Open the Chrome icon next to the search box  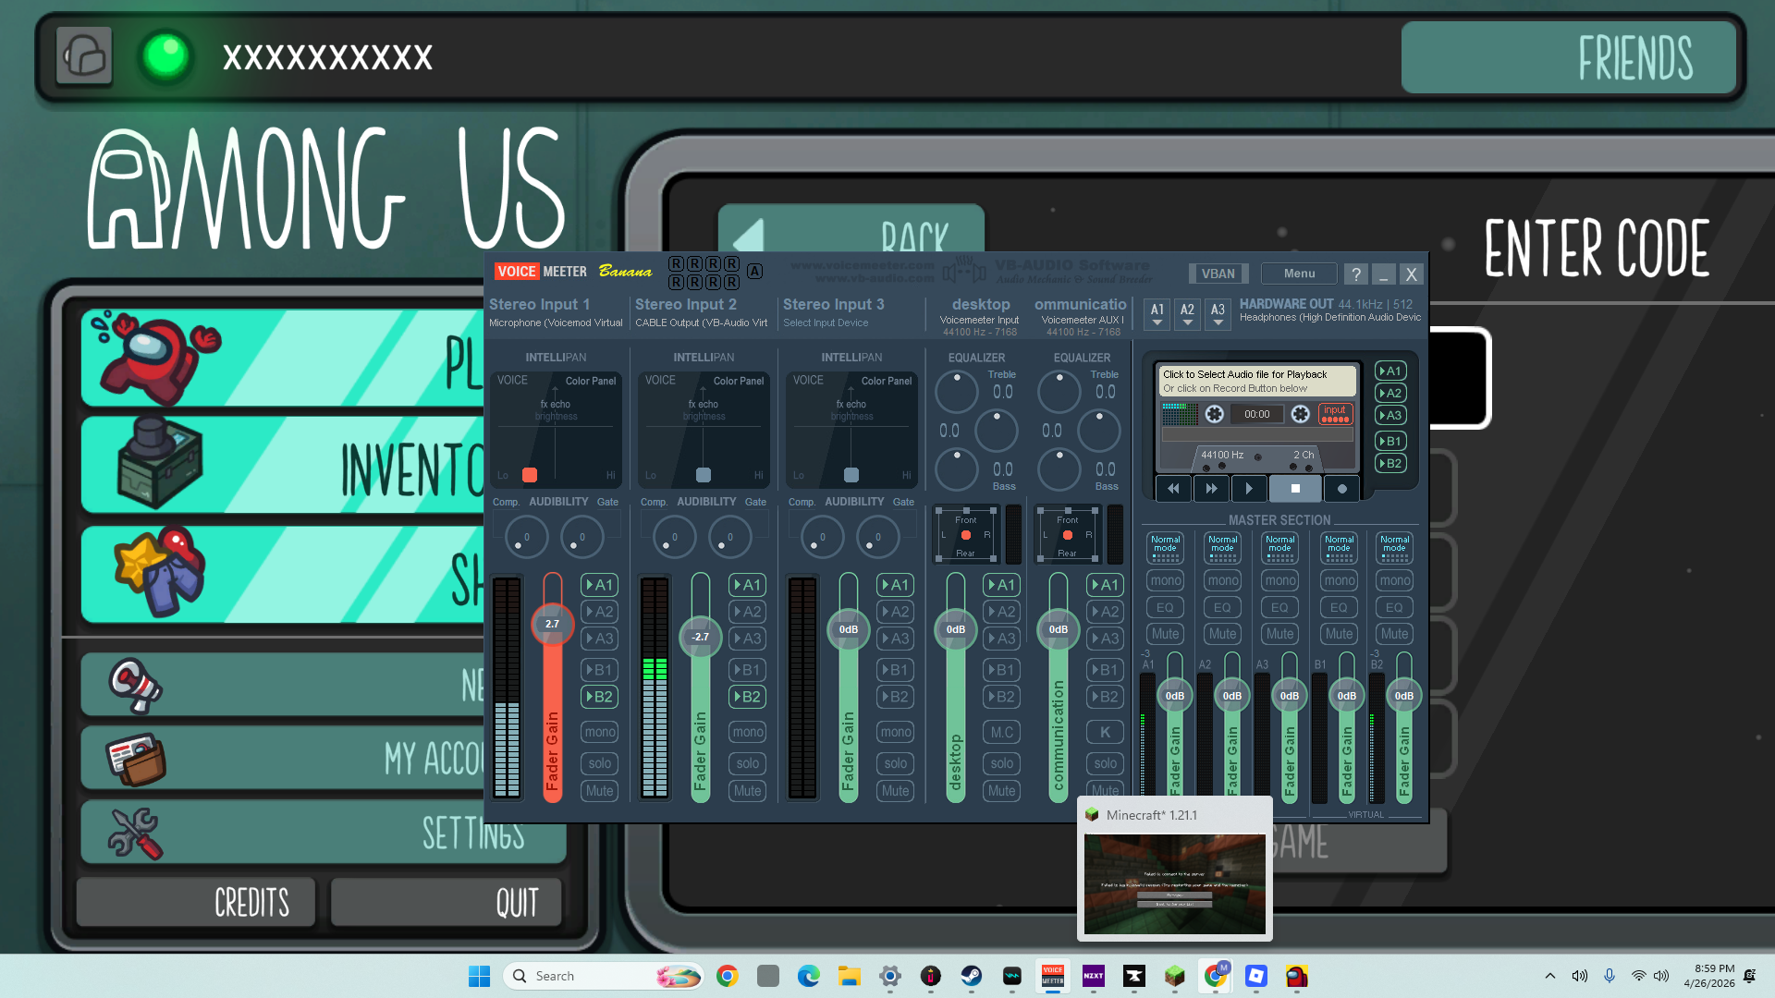tap(728, 976)
